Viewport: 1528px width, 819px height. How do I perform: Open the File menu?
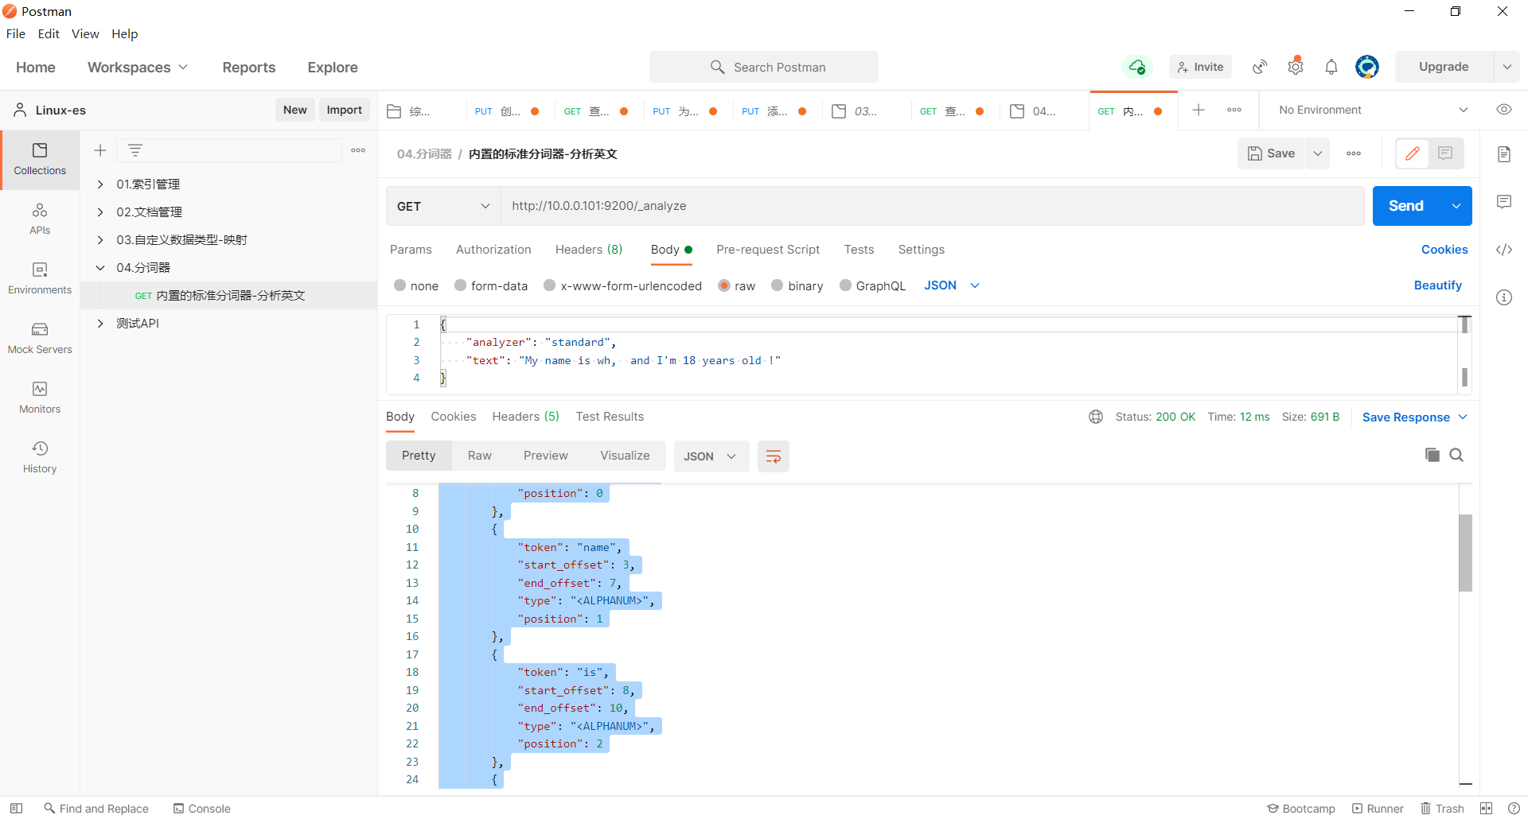tap(16, 33)
